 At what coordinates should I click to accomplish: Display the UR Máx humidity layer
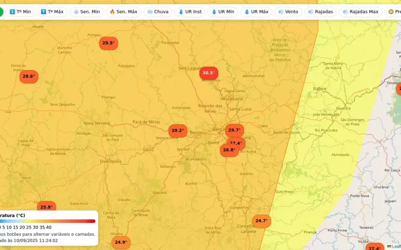[256, 11]
